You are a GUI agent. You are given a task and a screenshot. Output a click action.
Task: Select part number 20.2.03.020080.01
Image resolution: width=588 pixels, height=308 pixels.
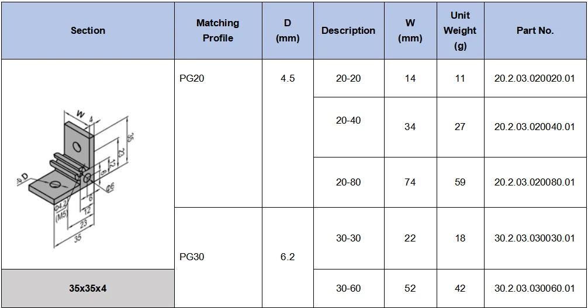tap(535, 182)
